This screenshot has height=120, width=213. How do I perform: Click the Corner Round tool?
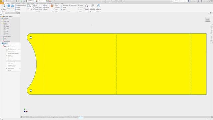tap(38, 7)
